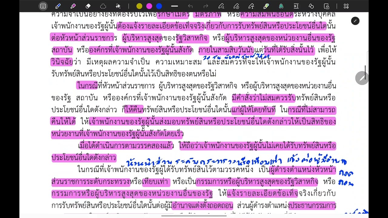Click highlighted "ในกรณี" starting second paragraph
Viewport: 388px width, 218px height.
tap(87, 86)
